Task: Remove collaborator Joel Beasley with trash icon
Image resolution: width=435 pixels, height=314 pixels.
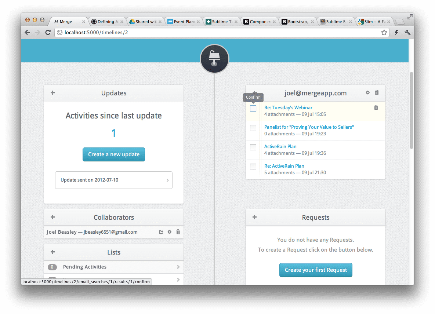Action: point(178,232)
